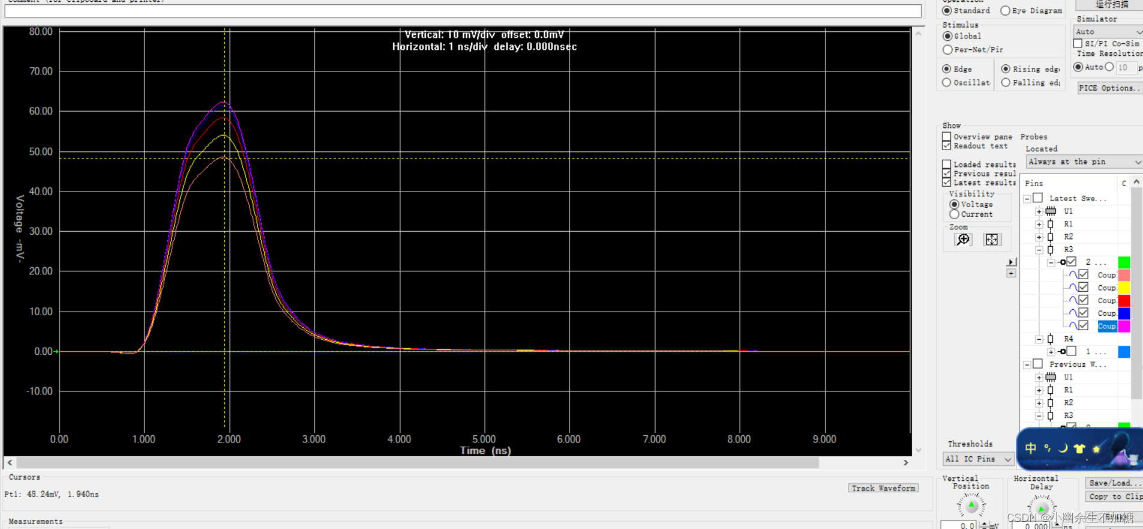This screenshot has width=1143, height=529.
Task: Toggle Readout text checkbox
Action: pyautogui.click(x=947, y=146)
